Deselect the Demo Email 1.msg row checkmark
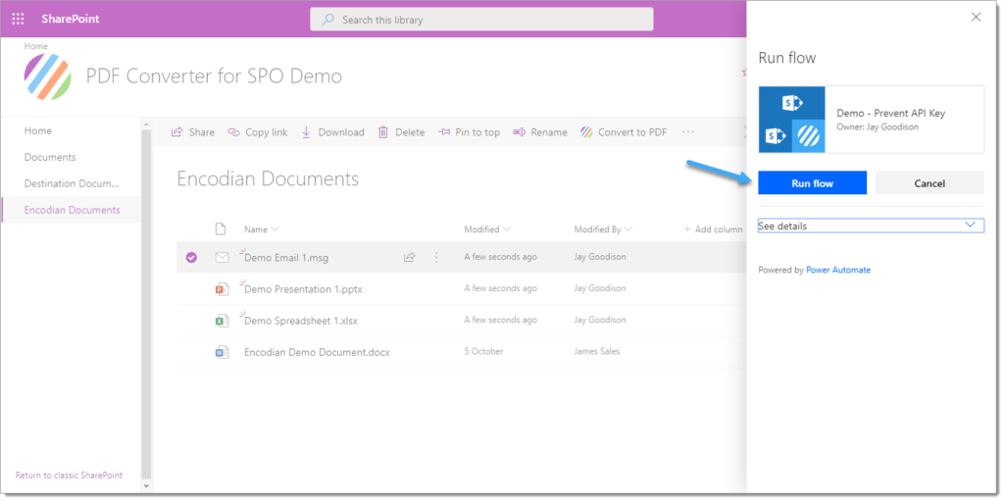 [x=191, y=257]
